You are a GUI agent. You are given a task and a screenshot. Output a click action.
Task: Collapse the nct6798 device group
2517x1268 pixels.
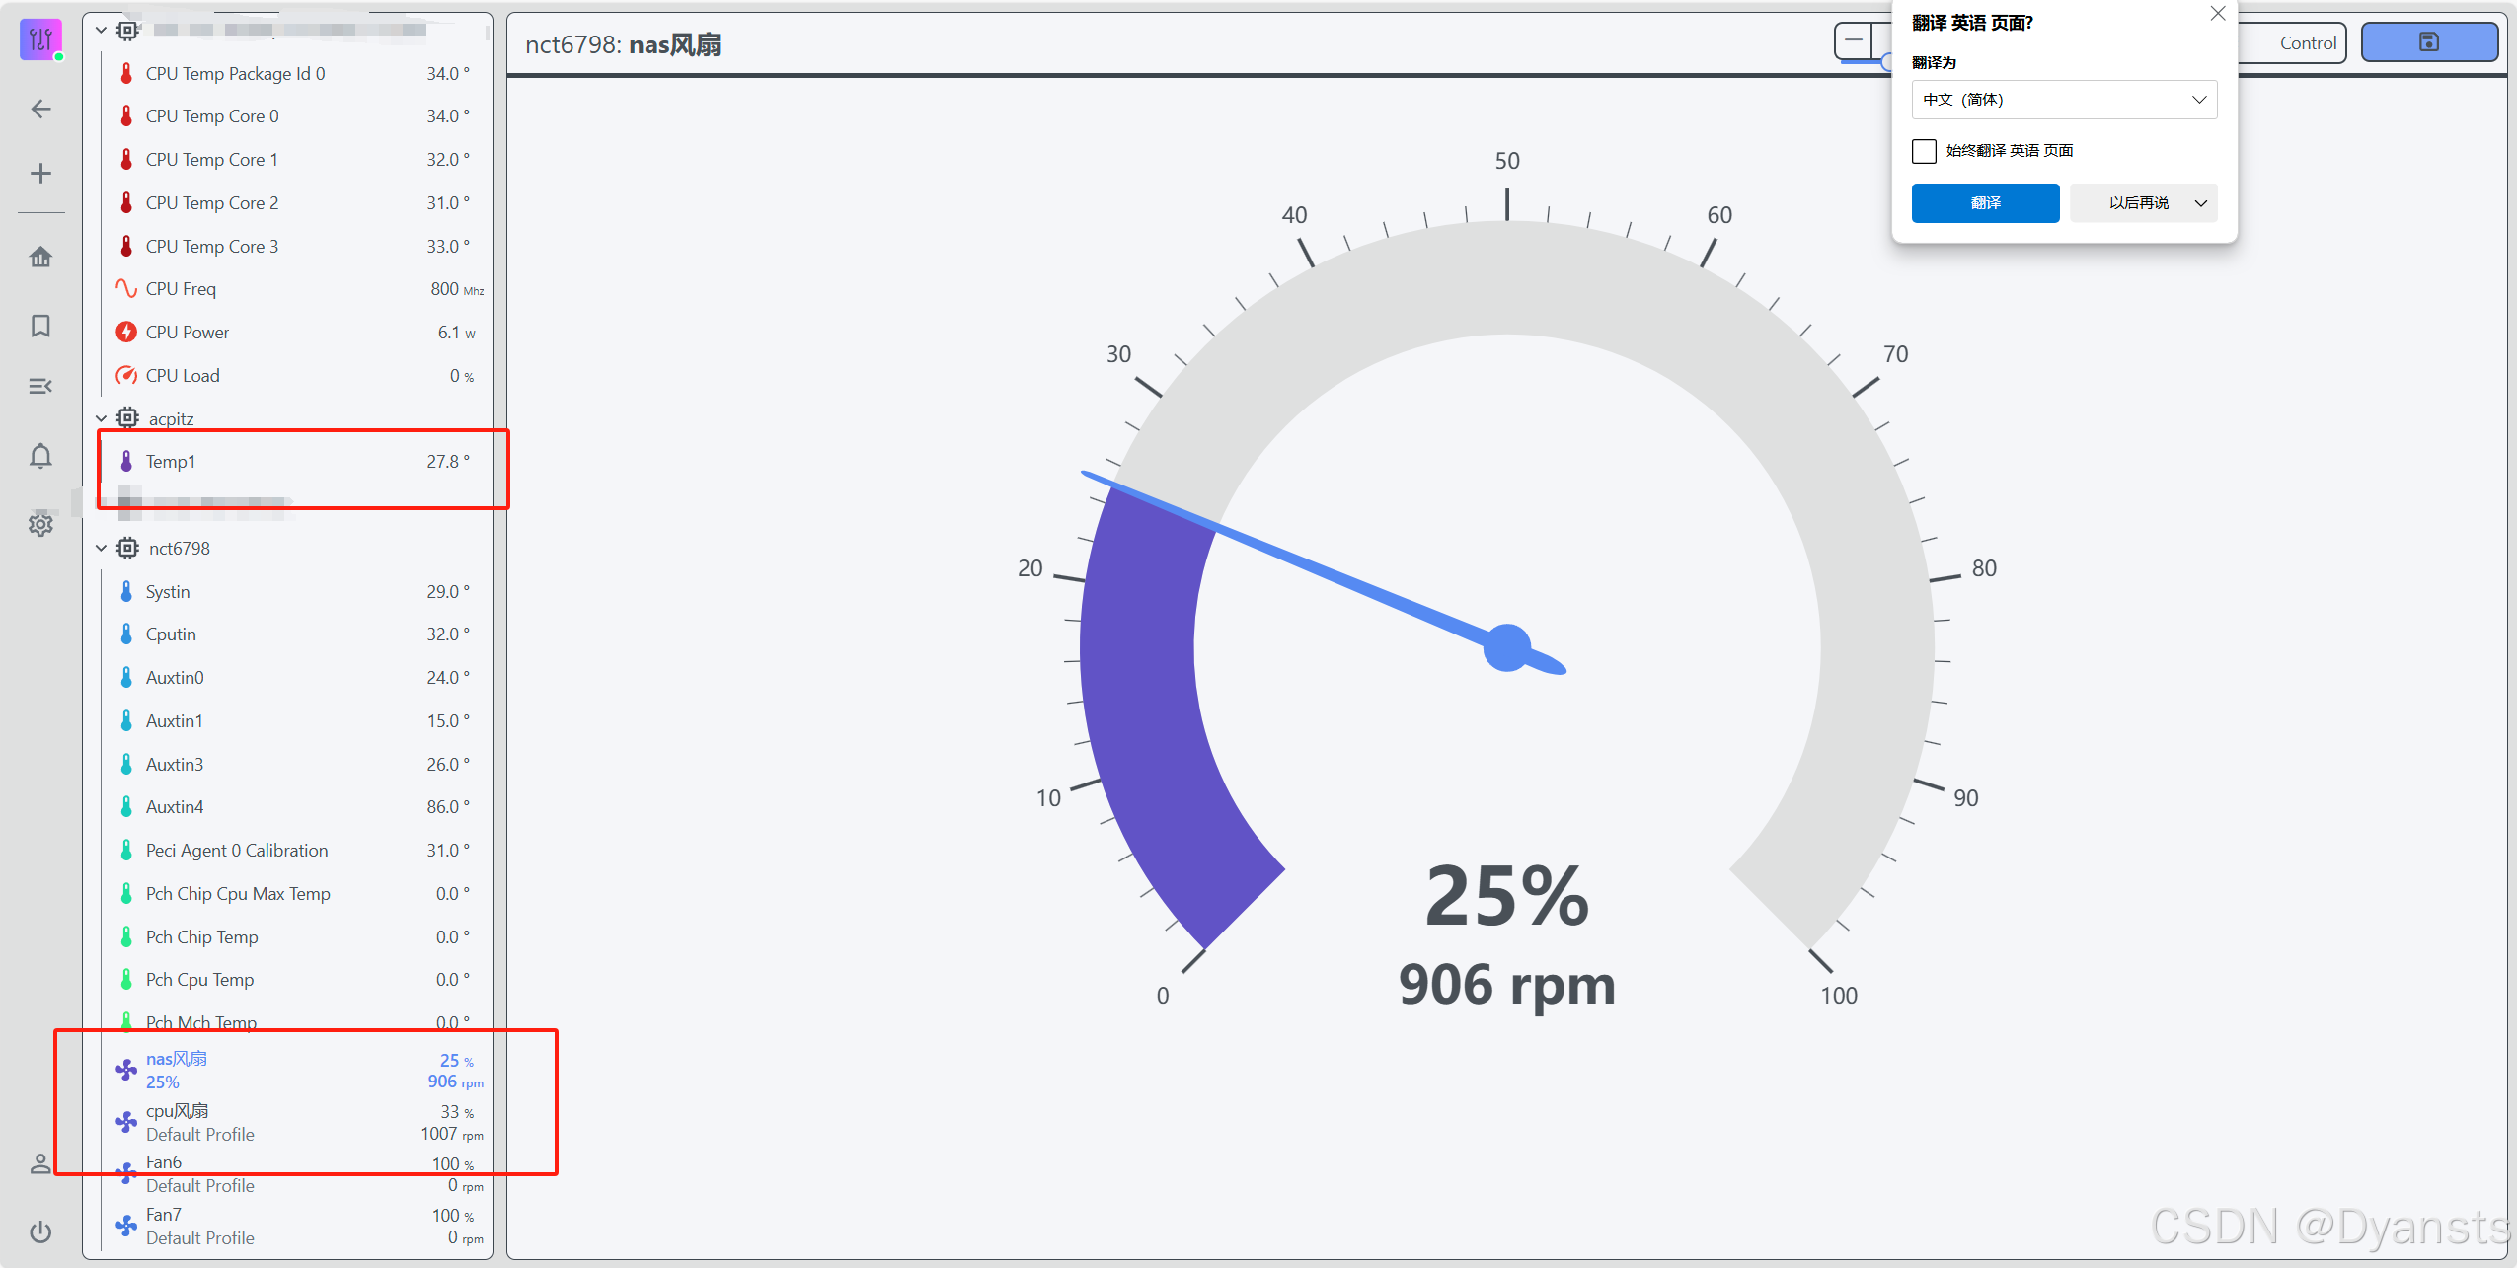101,549
